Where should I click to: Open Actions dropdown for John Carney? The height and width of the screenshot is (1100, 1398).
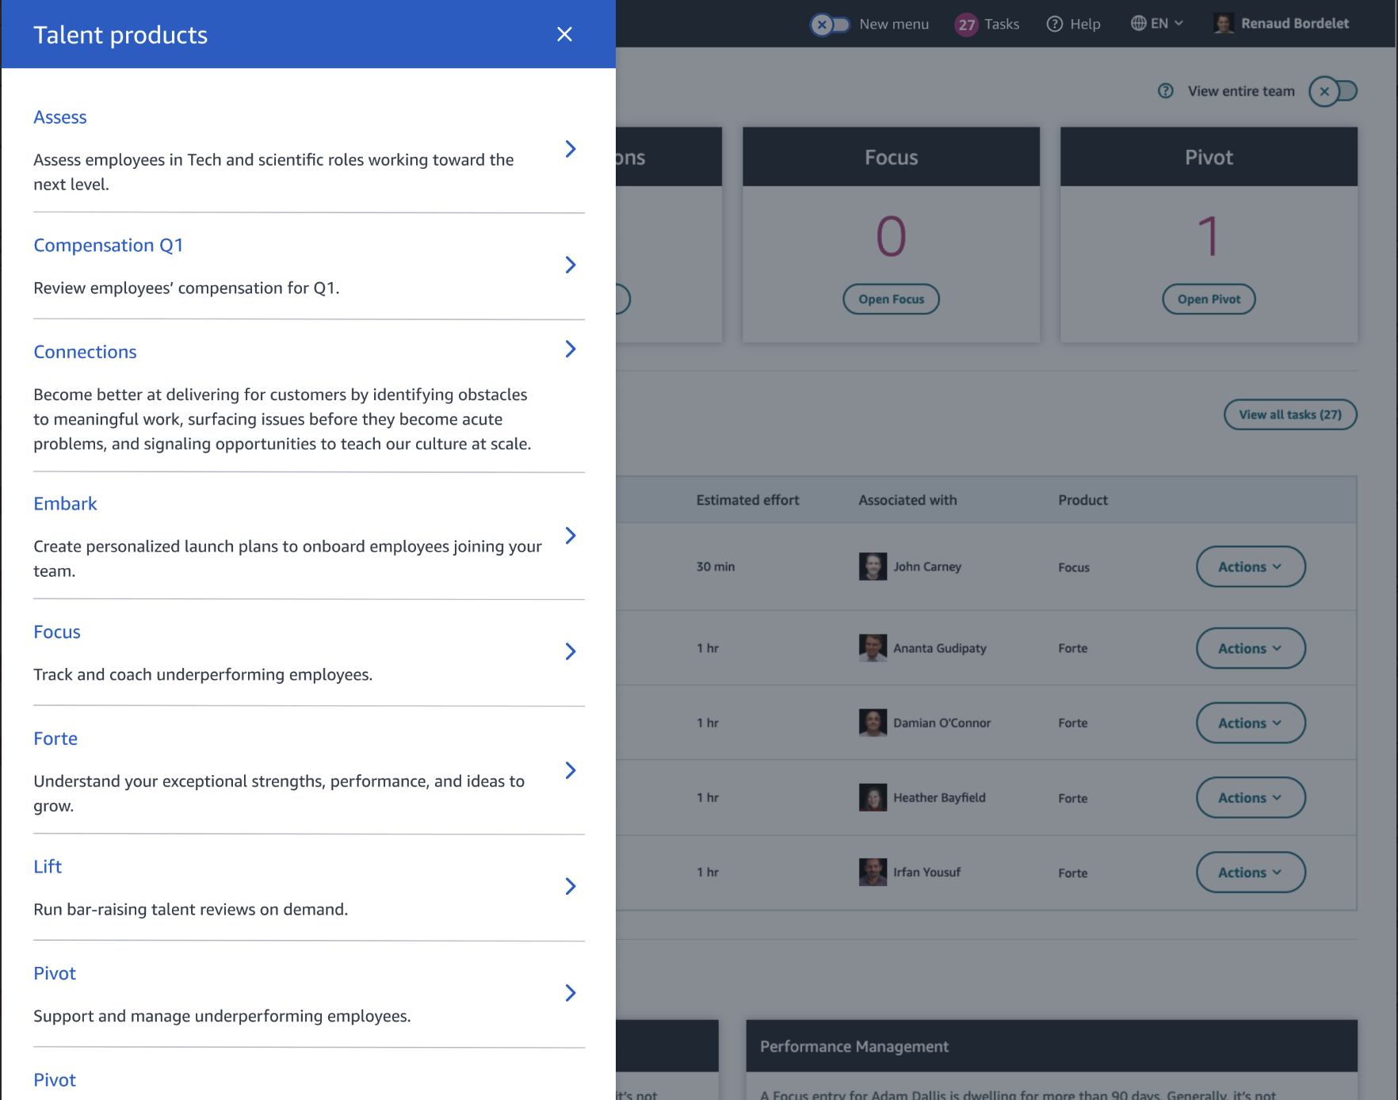click(1251, 567)
